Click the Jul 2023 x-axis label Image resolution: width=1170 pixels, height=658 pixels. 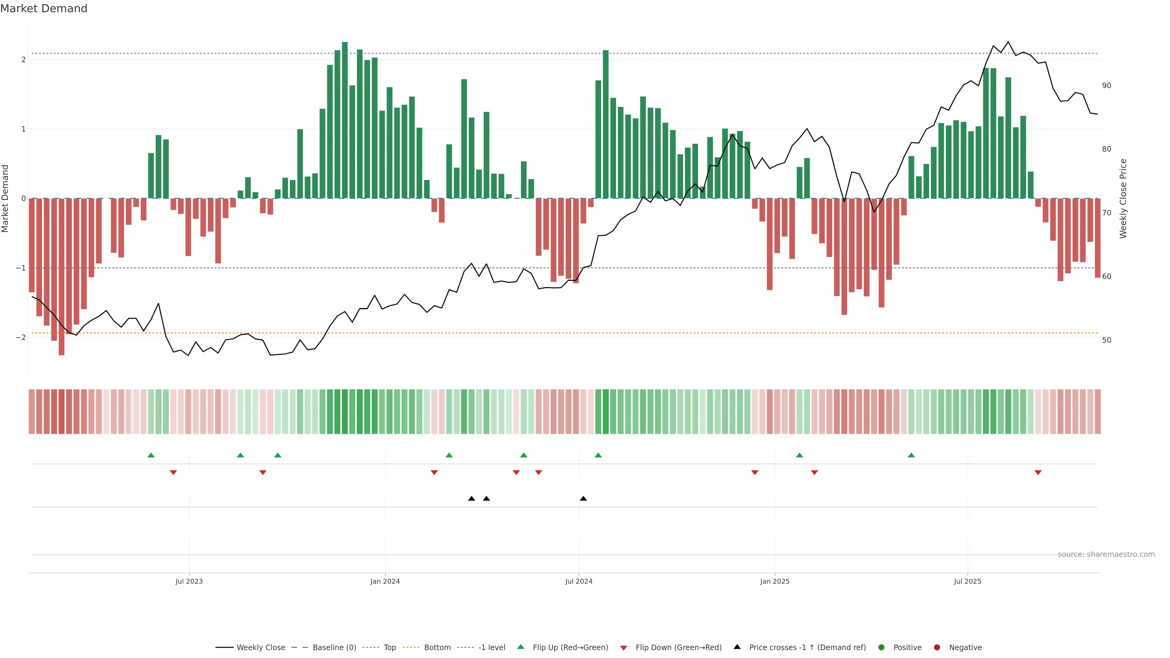[189, 581]
